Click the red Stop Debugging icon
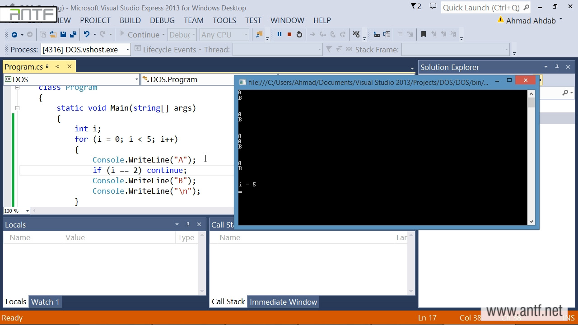The image size is (578, 325). click(x=289, y=34)
